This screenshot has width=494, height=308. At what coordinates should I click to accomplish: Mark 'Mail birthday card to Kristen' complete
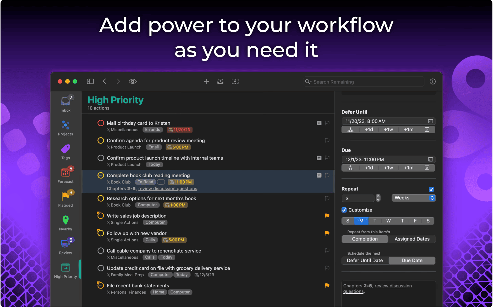[101, 123]
